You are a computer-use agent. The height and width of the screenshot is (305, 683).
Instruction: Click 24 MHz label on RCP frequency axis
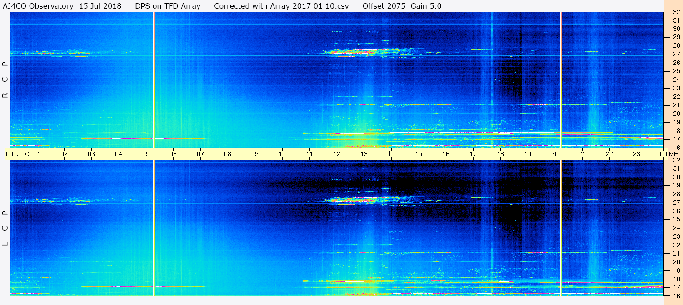(x=676, y=79)
